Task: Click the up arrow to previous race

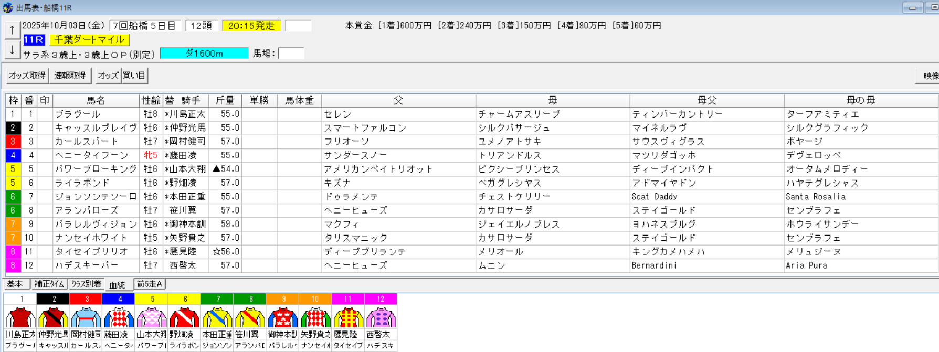Action: pos(12,30)
